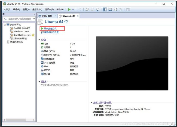Click the 内存 memory device icon

pyautogui.click(x=42, y=44)
